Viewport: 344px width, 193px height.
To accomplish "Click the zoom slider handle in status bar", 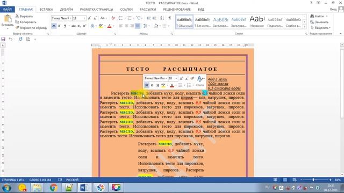I will pos(313,180).
